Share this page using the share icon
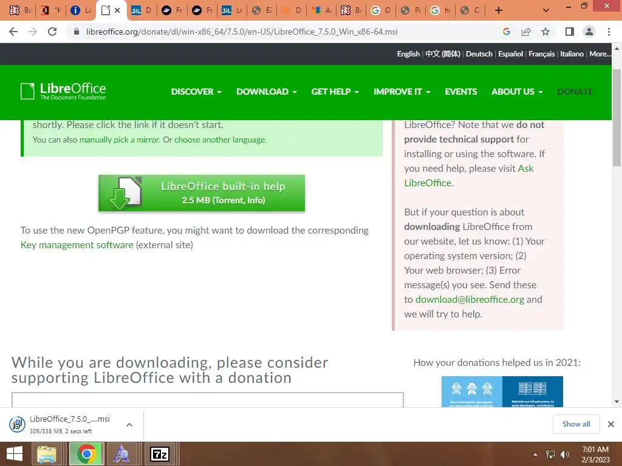 (526, 32)
